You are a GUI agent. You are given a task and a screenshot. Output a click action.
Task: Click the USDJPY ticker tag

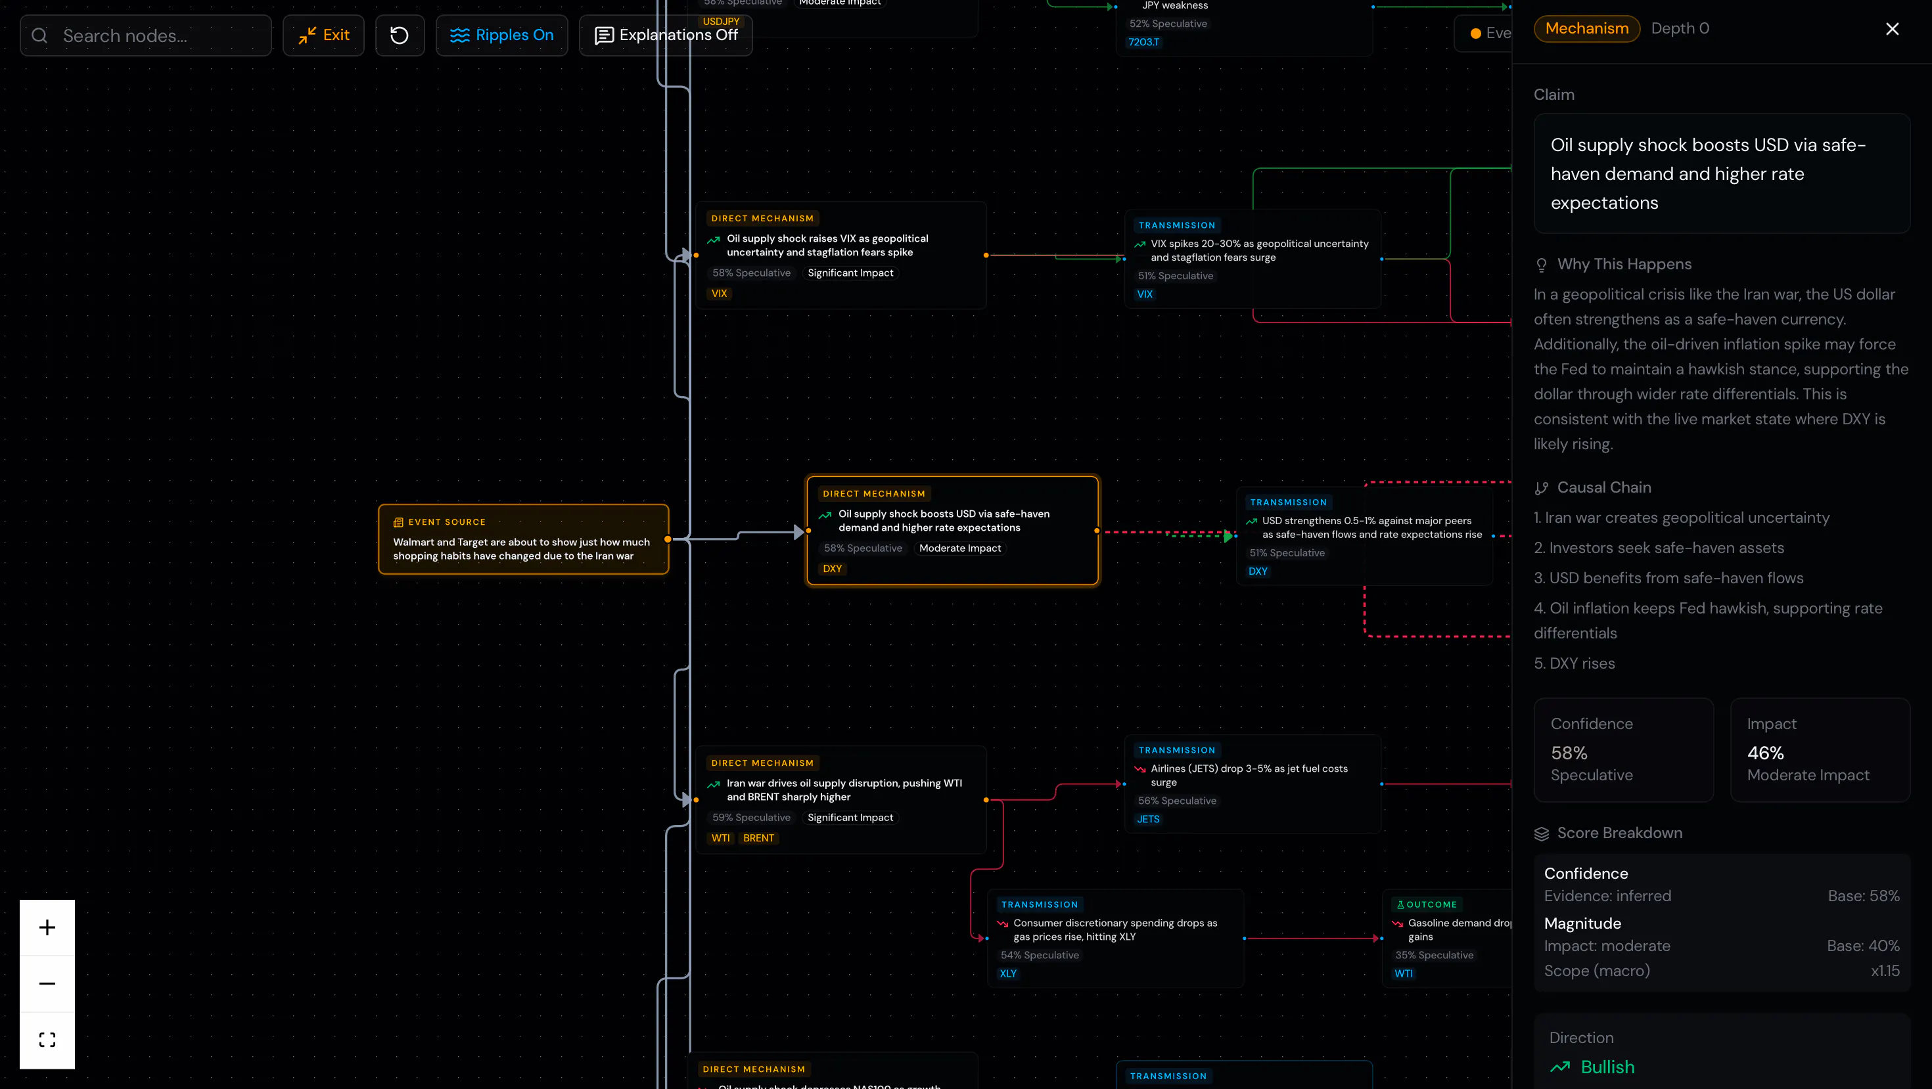721,22
